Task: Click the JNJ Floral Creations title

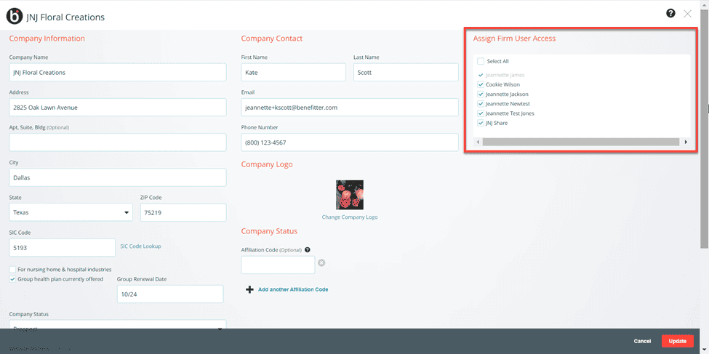Action: (x=65, y=17)
